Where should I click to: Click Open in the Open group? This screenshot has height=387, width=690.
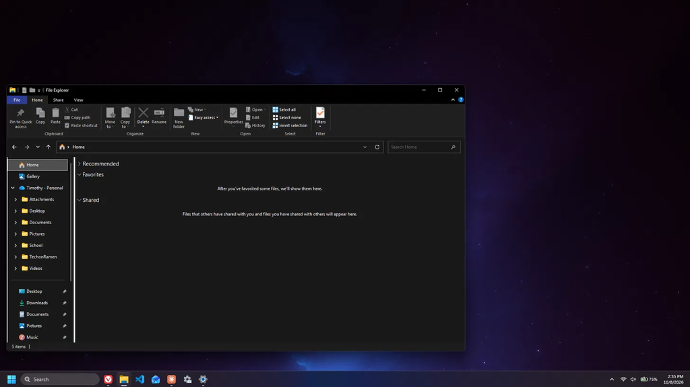(x=255, y=110)
